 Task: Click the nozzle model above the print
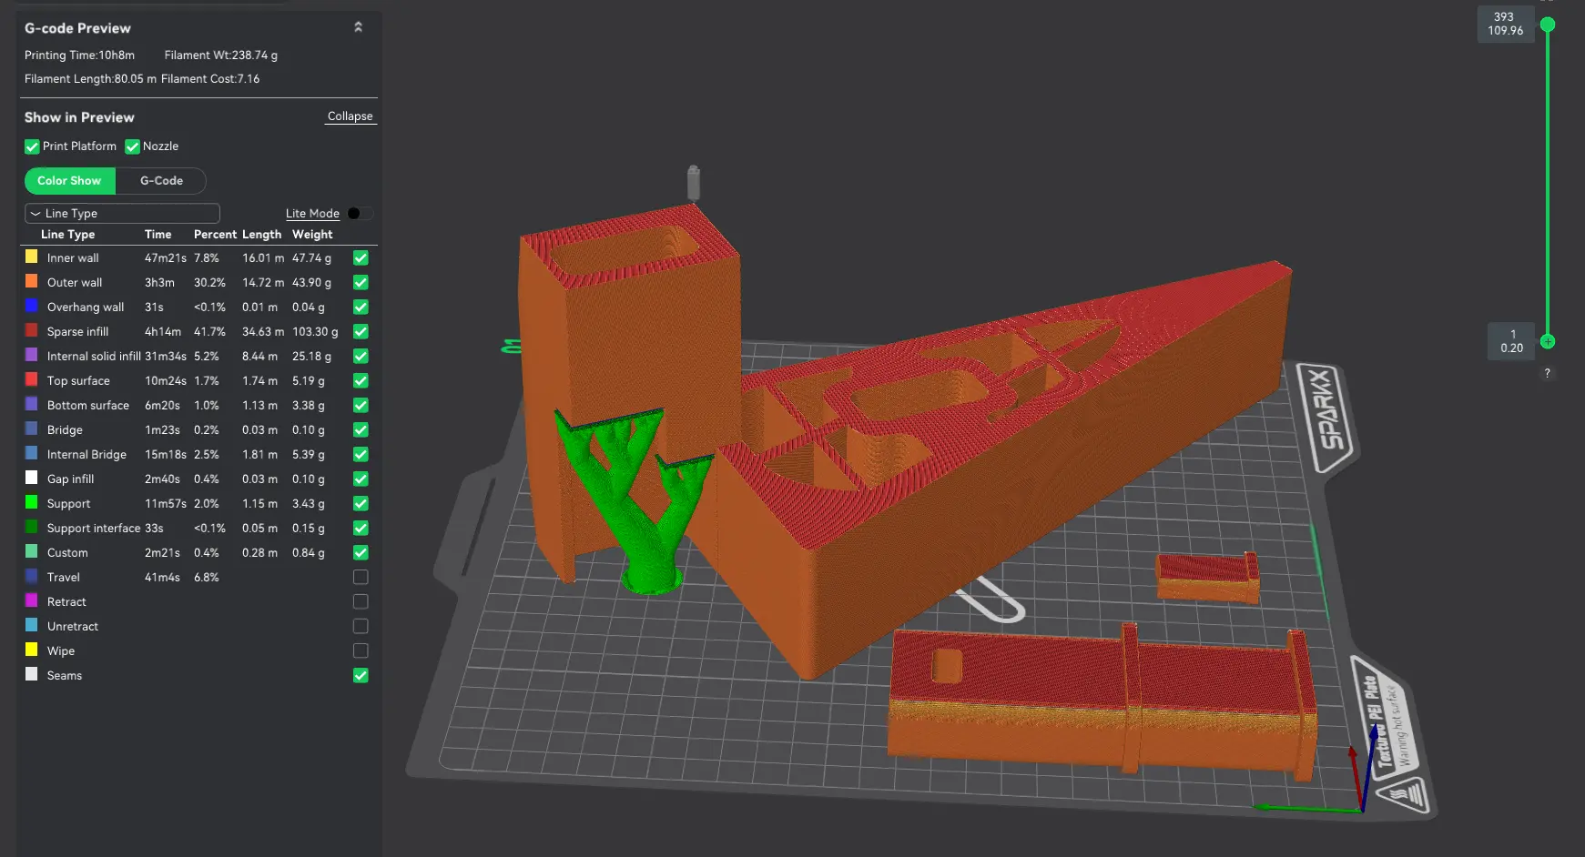tap(693, 182)
